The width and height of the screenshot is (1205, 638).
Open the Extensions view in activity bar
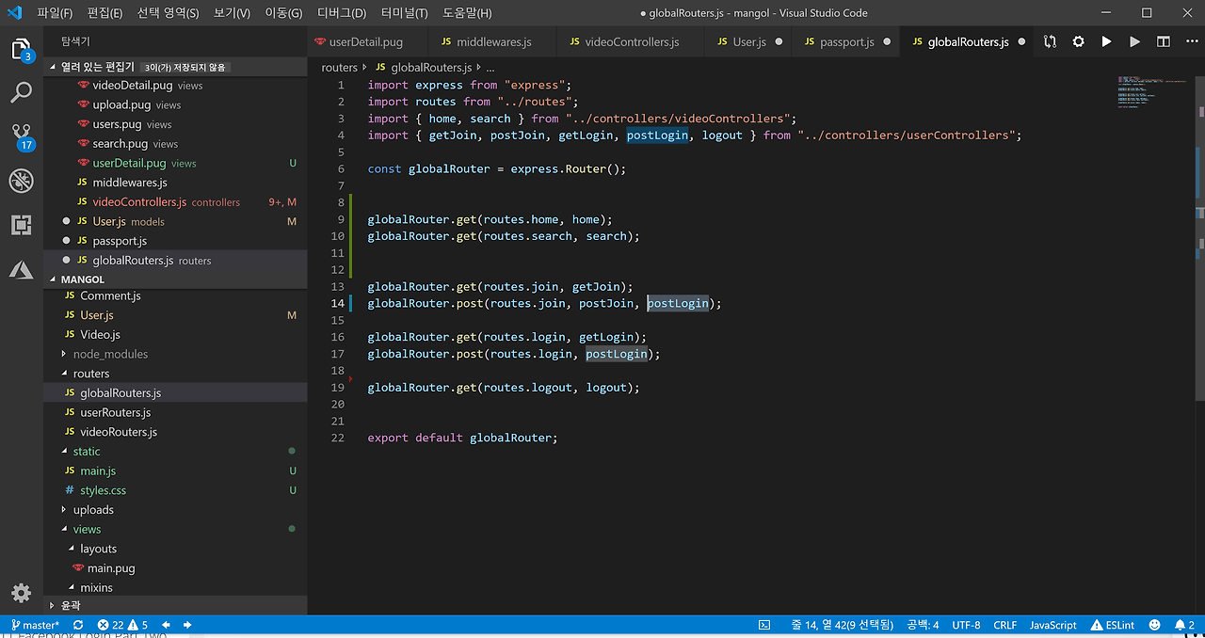(x=21, y=225)
